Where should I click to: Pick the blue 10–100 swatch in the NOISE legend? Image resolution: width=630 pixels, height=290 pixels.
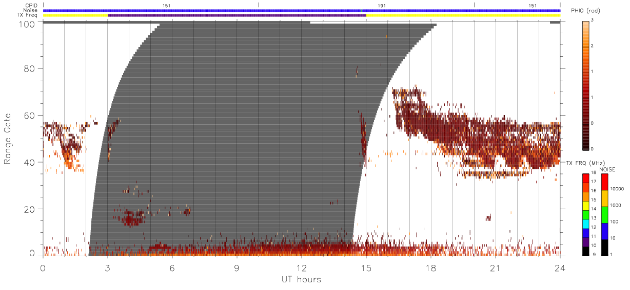click(x=604, y=231)
